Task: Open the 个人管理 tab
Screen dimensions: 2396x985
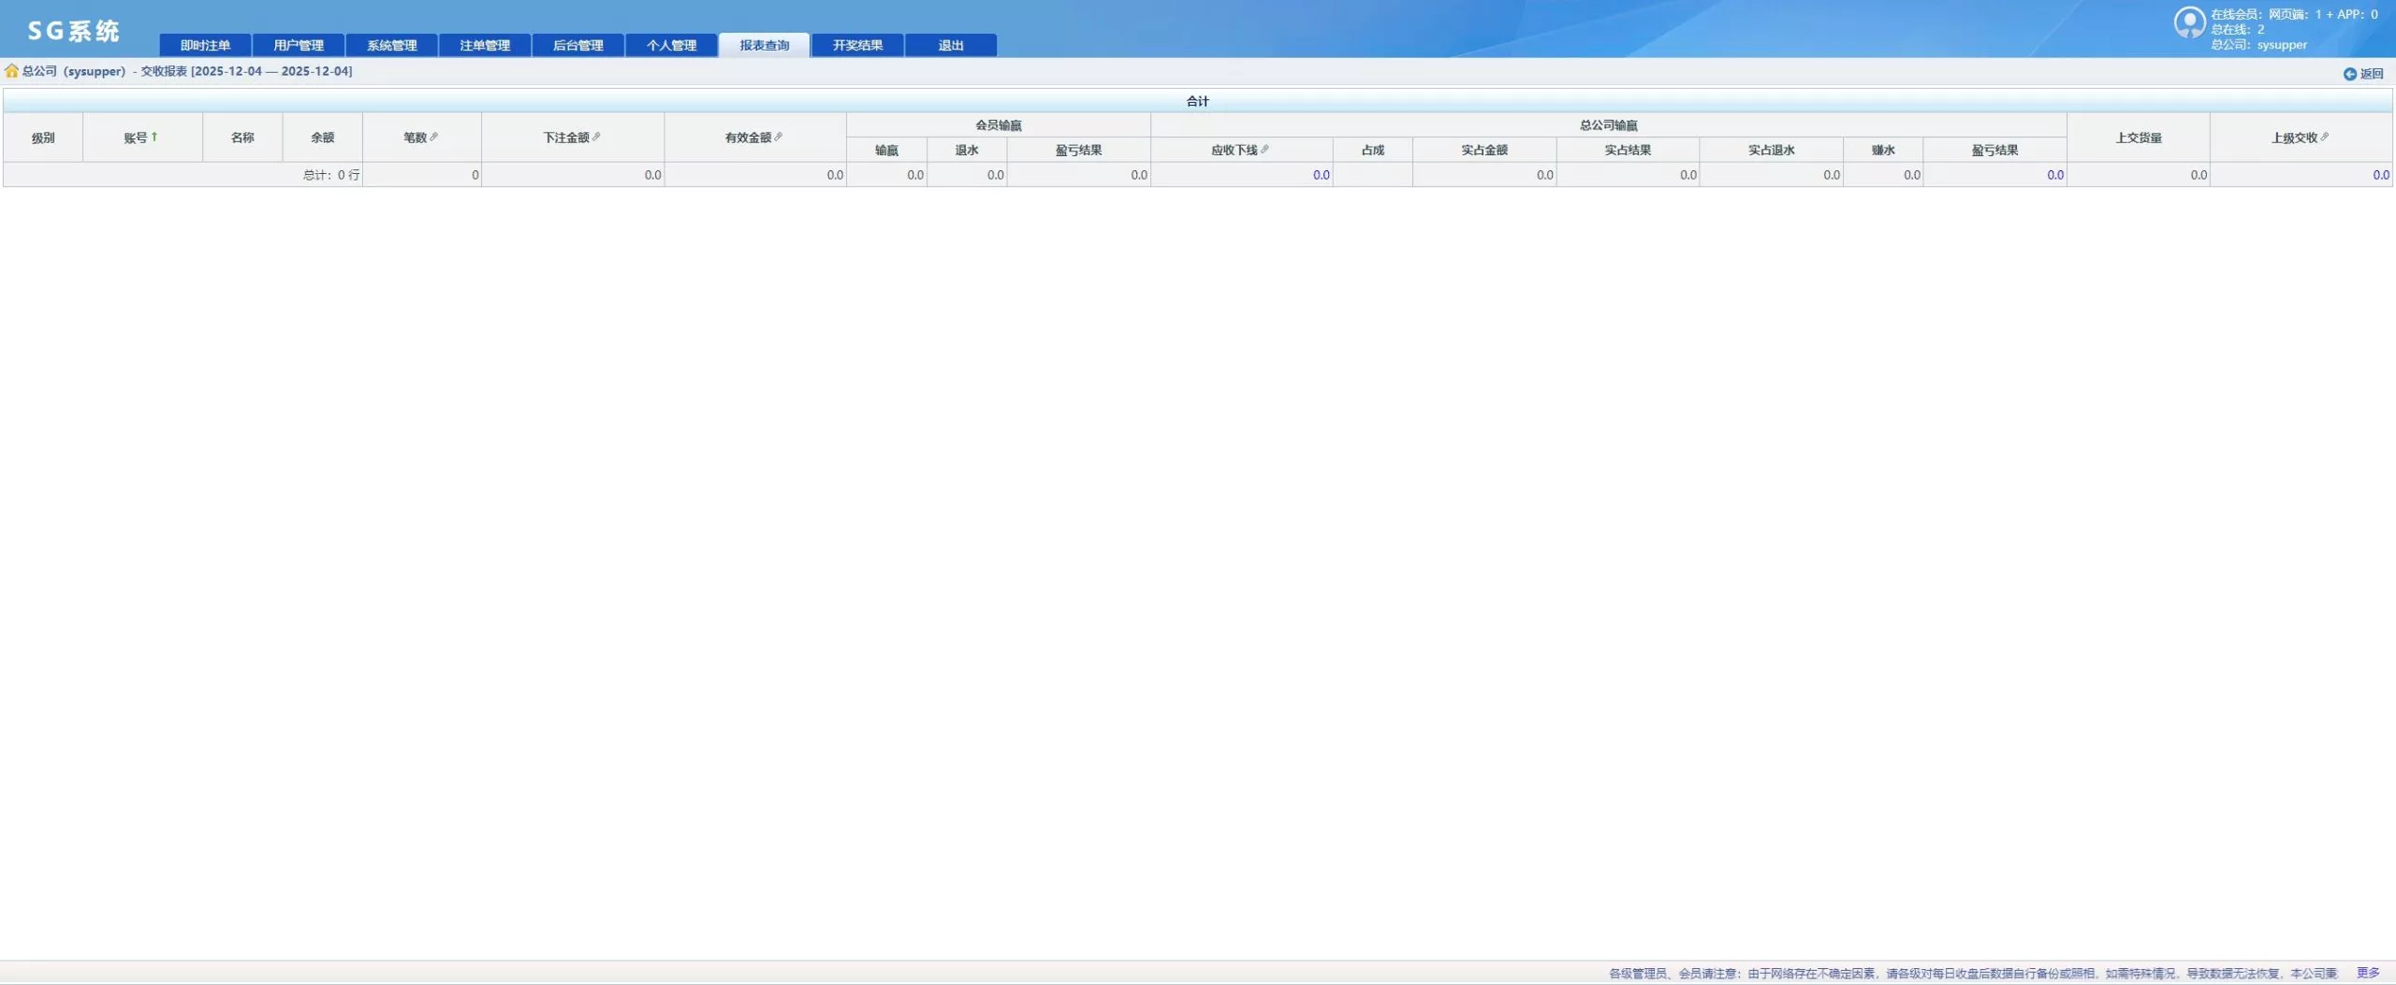Action: (671, 45)
